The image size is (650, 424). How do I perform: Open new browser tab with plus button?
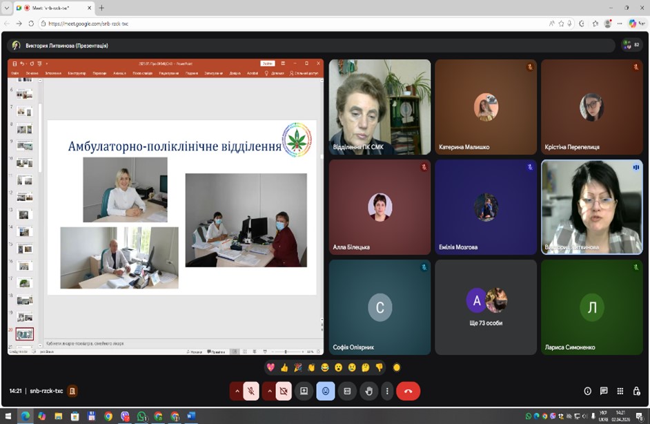101,8
